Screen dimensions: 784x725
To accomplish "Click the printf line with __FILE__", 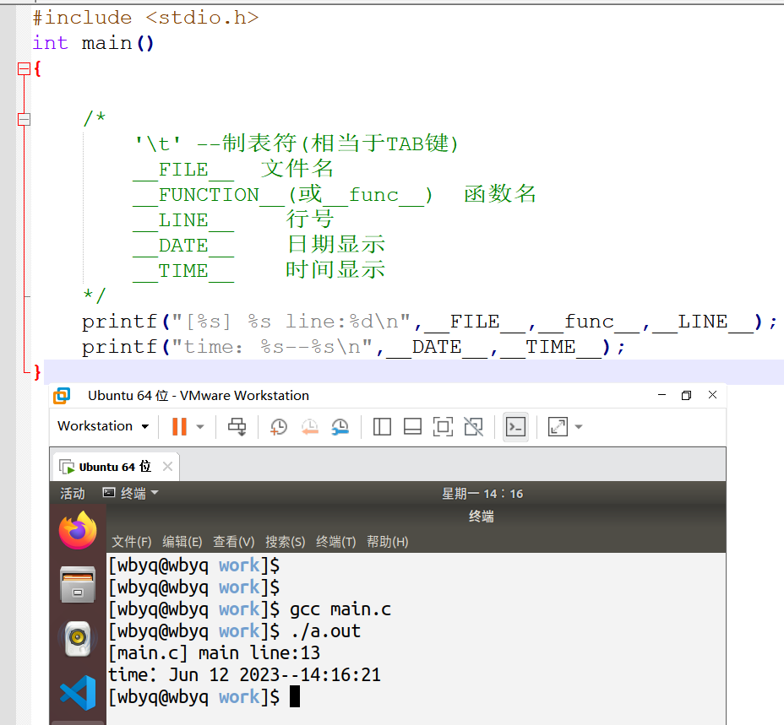I will coord(429,322).
